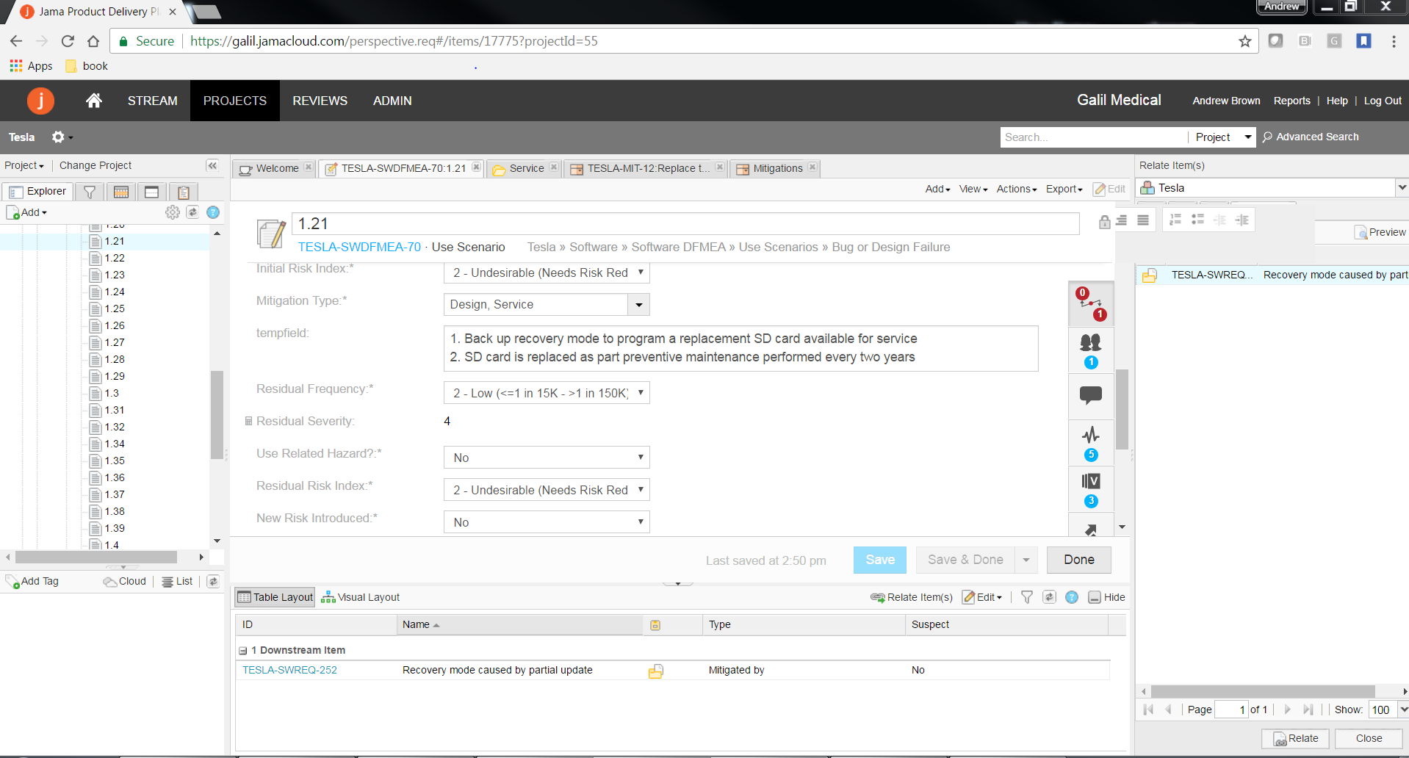Viewport: 1409px width, 758px height.
Task: Open the TESLA-SWREQ-252 link
Action: (289, 670)
